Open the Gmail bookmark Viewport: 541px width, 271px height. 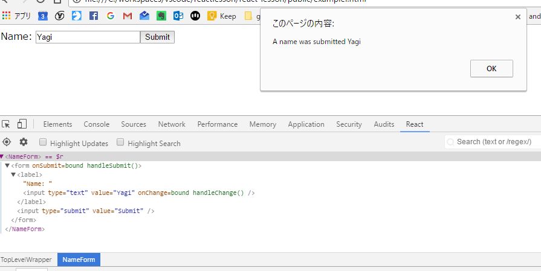click(x=128, y=16)
